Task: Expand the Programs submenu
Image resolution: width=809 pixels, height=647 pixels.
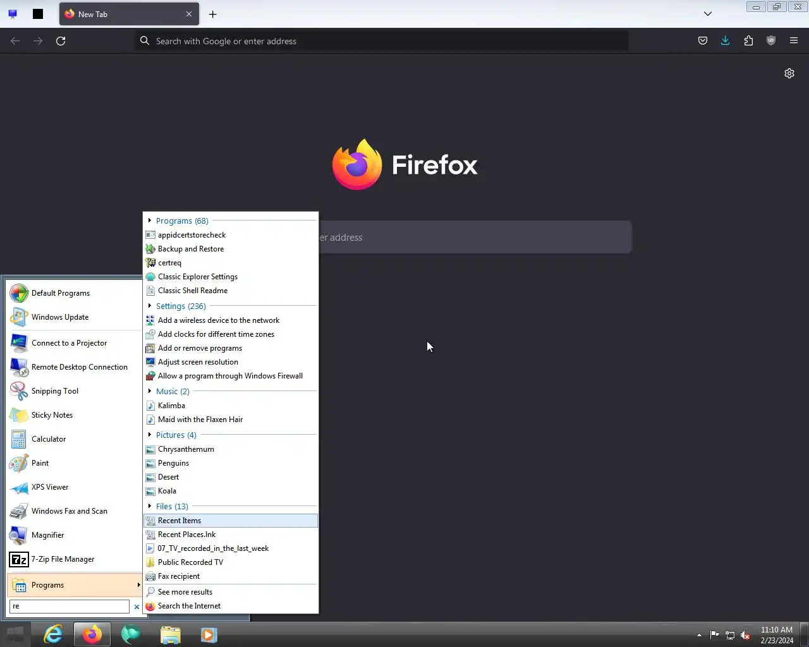Action: point(75,585)
